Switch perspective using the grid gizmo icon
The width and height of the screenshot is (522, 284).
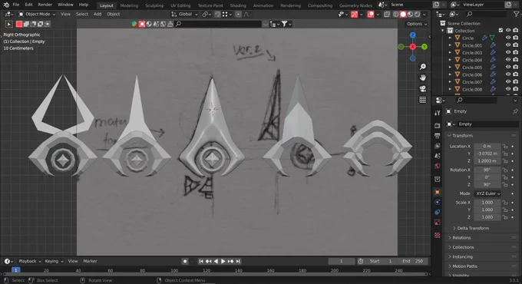tap(423, 100)
